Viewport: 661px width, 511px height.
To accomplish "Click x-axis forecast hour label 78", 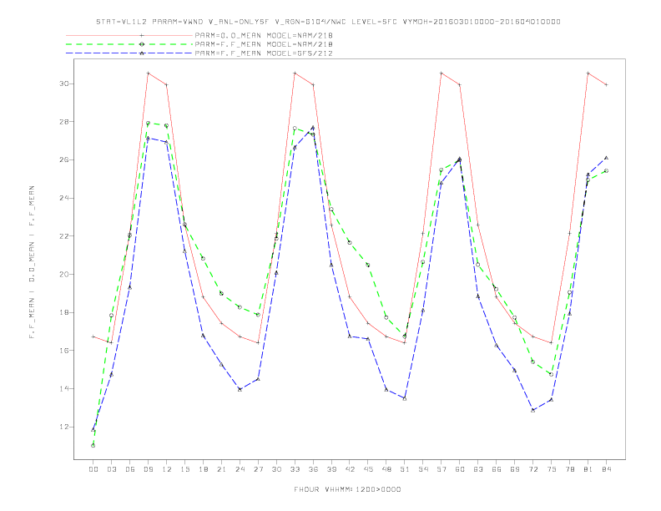I will (570, 469).
